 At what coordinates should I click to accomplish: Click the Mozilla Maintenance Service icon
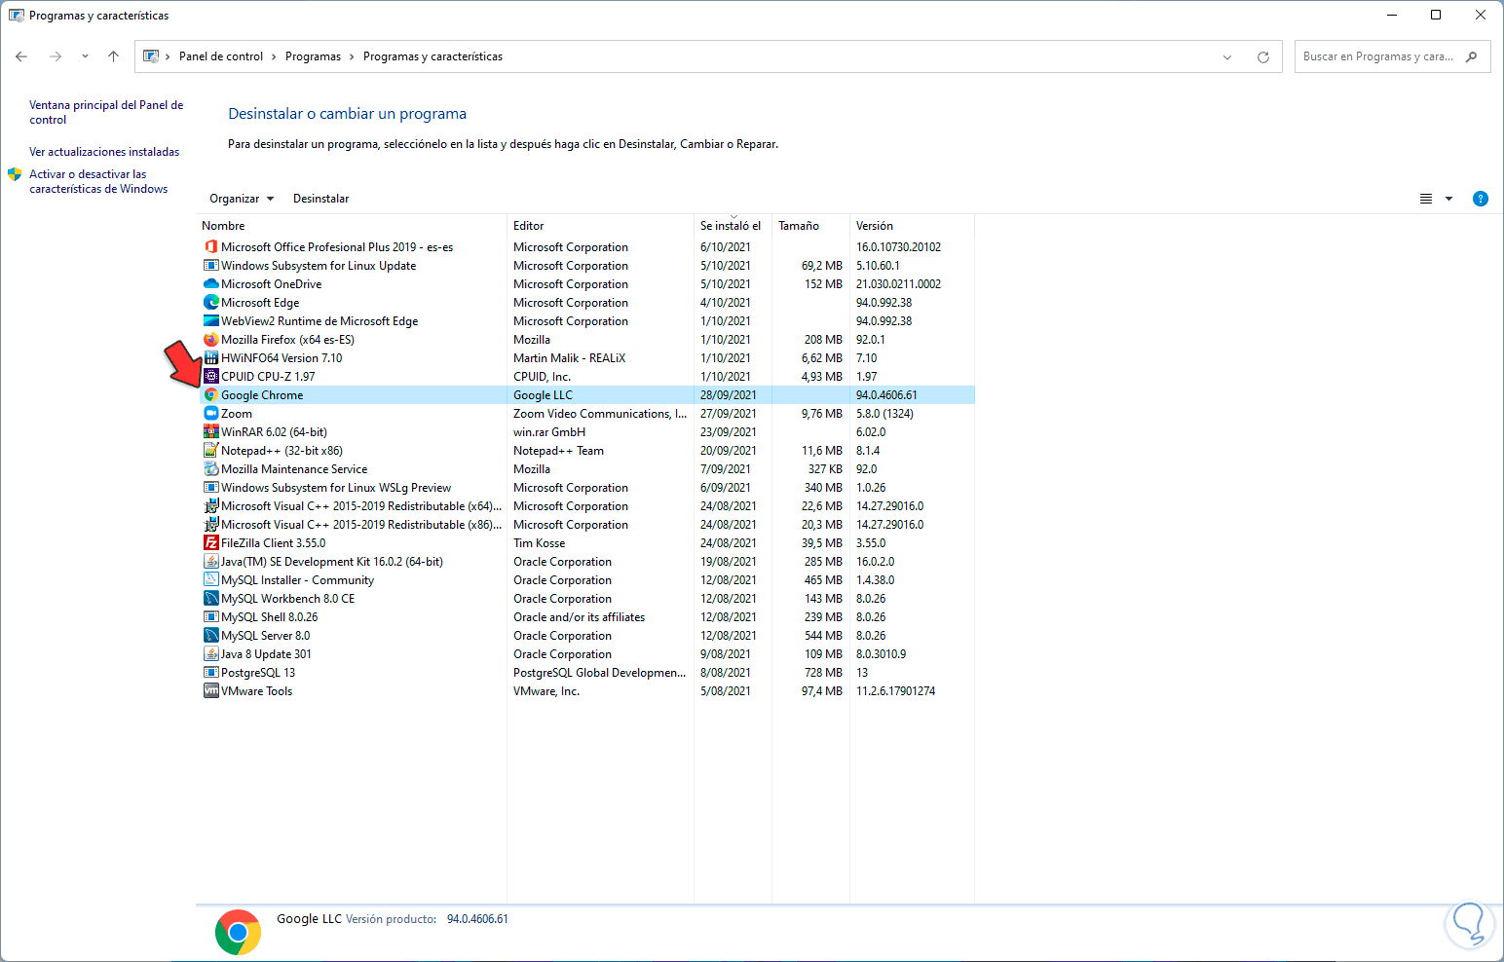(210, 469)
